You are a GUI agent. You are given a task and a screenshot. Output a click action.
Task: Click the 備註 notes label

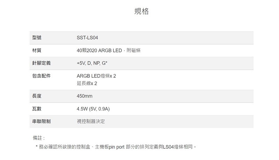tap(39, 138)
